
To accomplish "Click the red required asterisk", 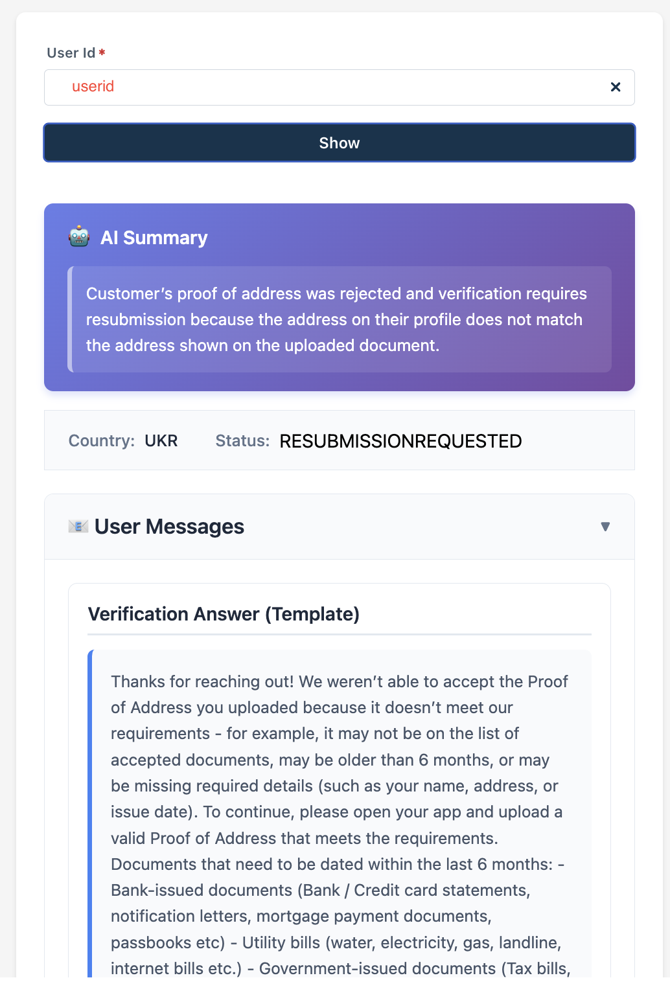I will pos(102,53).
